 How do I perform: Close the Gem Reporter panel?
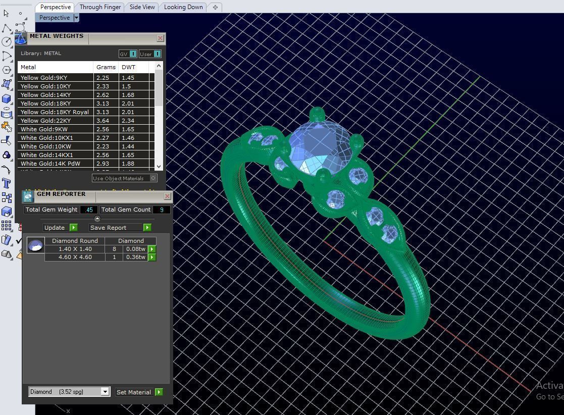167,196
